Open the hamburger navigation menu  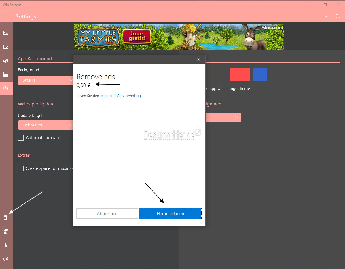pyautogui.click(x=6, y=16)
